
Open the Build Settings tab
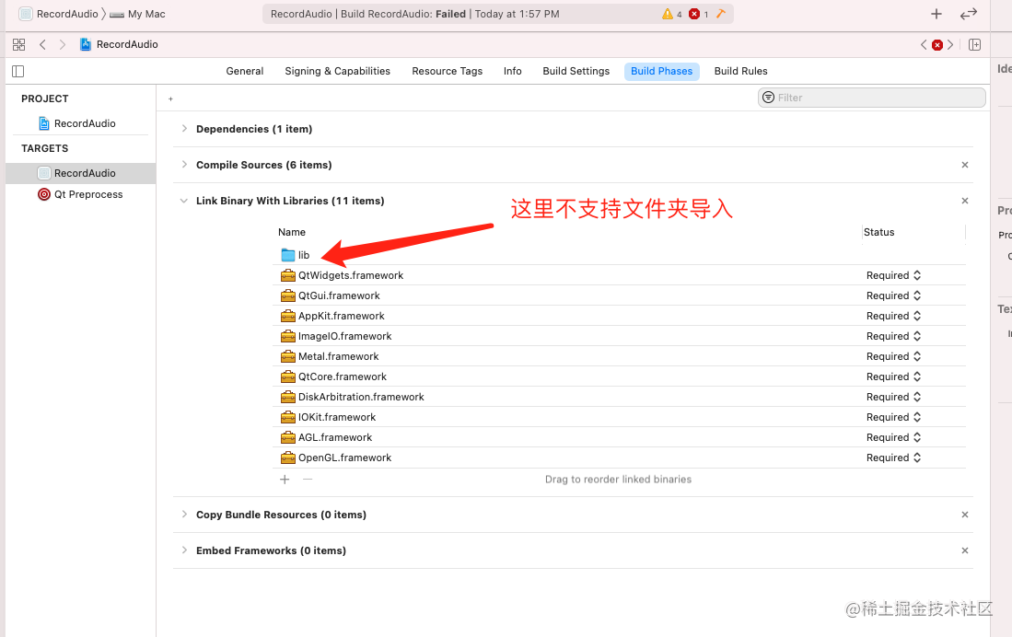[576, 71]
